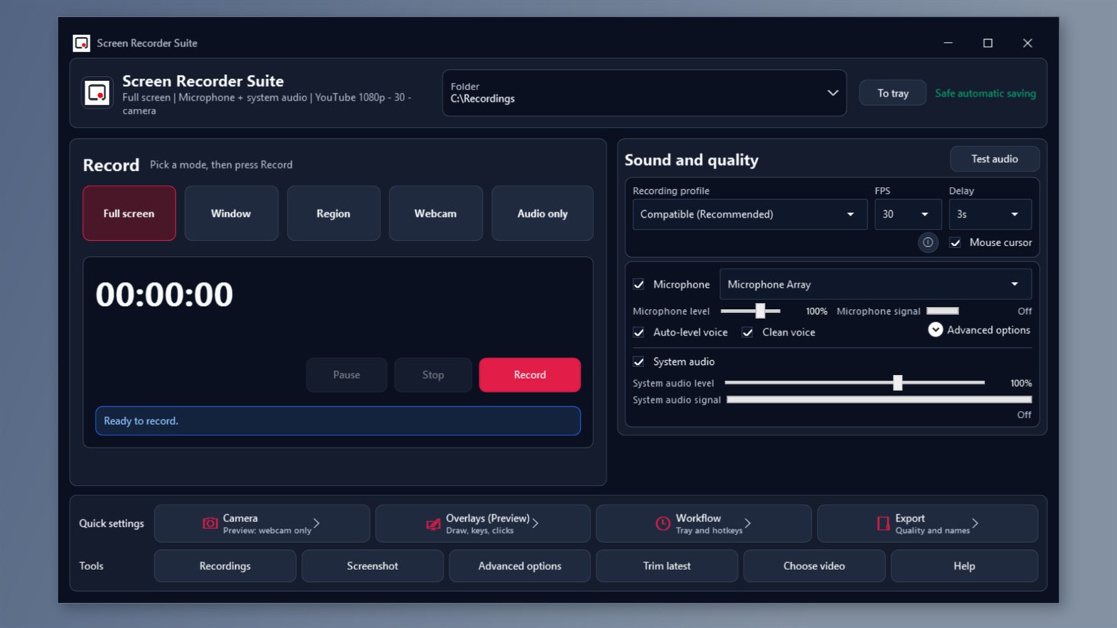Open the Workflow tray and hotkeys chevron

[x=748, y=523]
